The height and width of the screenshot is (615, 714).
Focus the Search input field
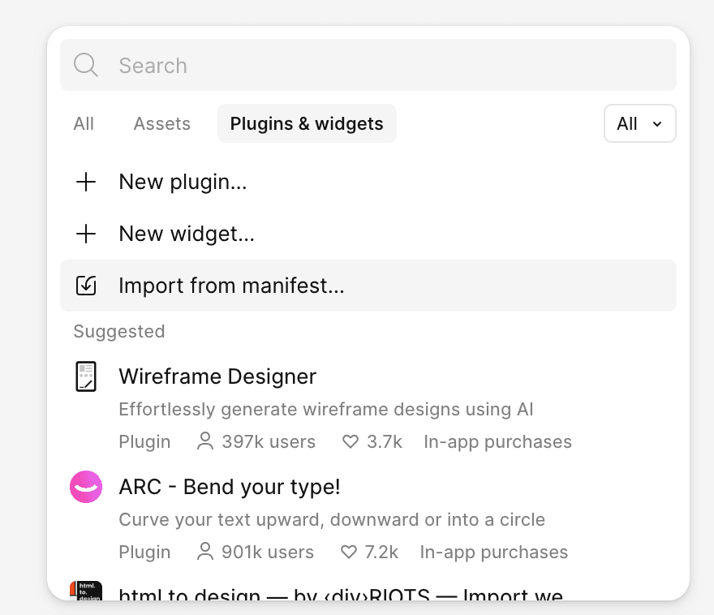368,65
